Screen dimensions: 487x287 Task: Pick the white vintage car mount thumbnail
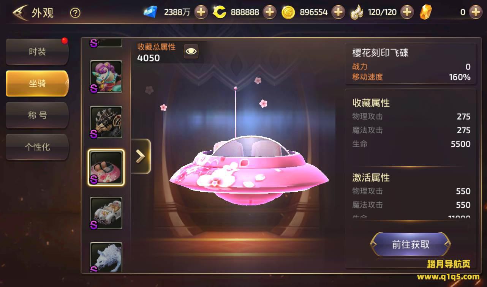click(106, 213)
